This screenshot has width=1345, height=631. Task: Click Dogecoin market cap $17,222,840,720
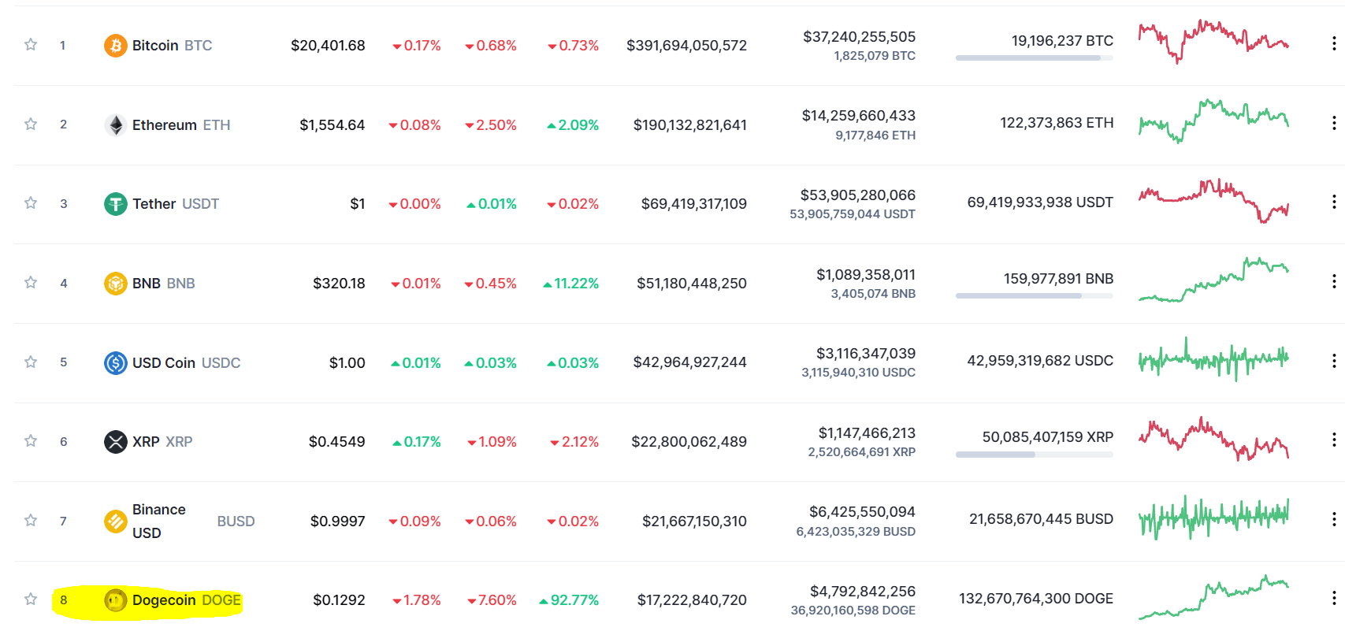pyautogui.click(x=692, y=600)
